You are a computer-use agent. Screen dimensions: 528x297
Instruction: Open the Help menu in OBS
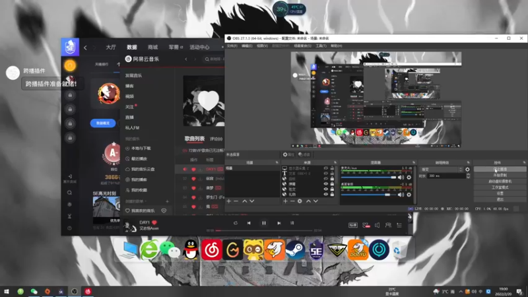(x=336, y=46)
